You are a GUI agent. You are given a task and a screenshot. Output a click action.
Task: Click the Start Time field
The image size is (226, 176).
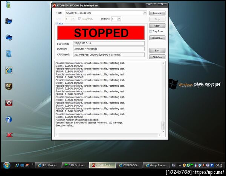click(109, 44)
